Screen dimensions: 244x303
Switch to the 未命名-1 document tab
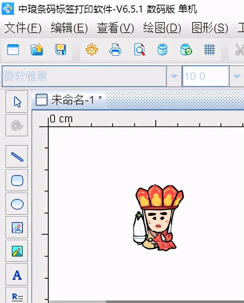(x=69, y=100)
